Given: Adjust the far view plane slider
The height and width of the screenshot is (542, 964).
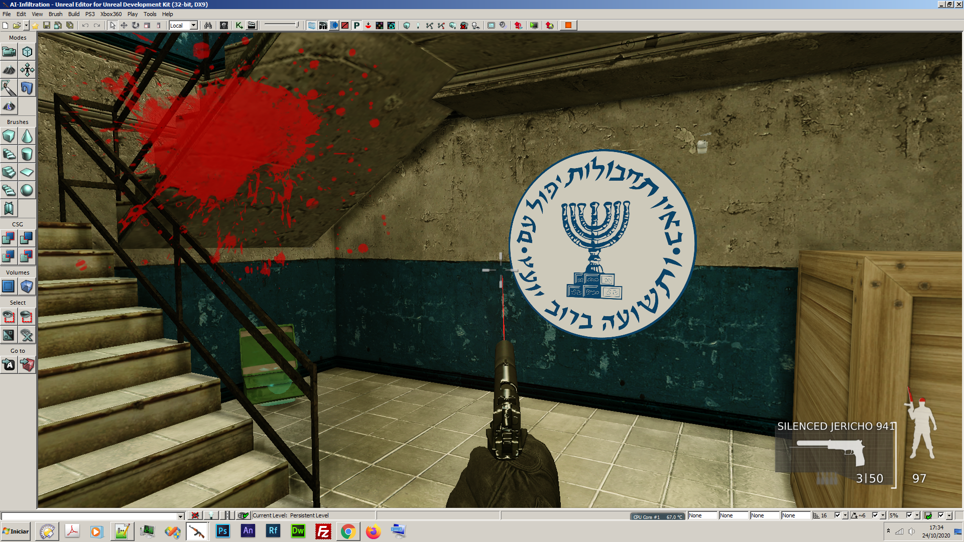Looking at the screenshot, I should tap(282, 25).
